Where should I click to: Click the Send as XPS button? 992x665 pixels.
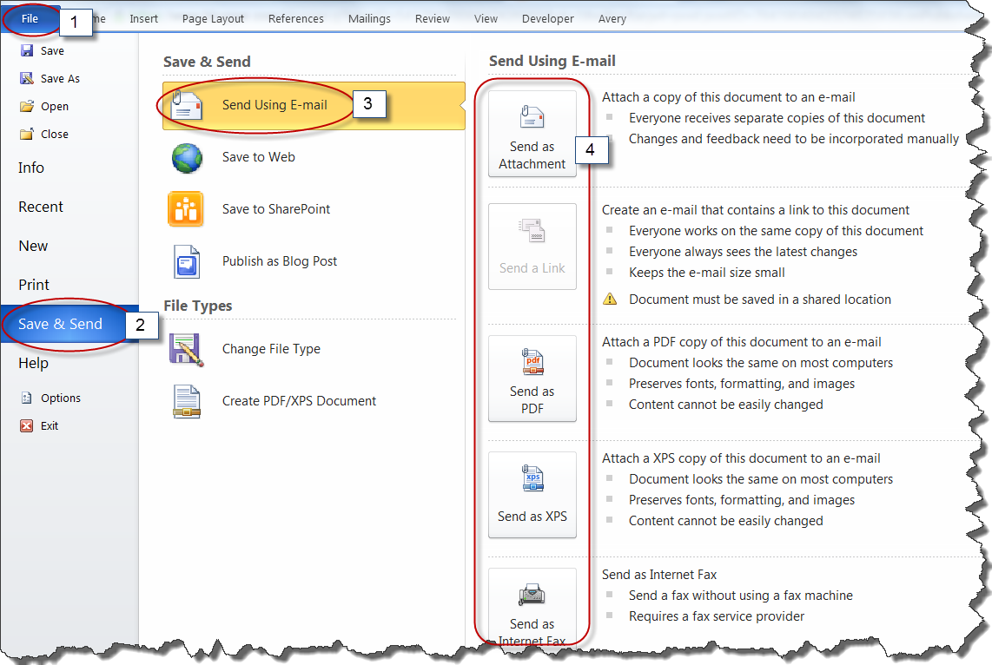point(532,494)
